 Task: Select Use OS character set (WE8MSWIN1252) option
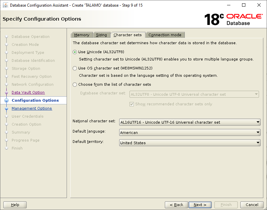click(x=75, y=68)
